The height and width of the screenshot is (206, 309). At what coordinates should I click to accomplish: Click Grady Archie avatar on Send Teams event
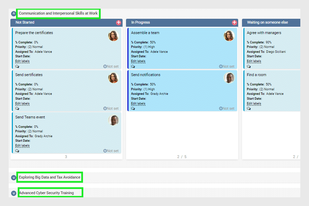coord(113,120)
